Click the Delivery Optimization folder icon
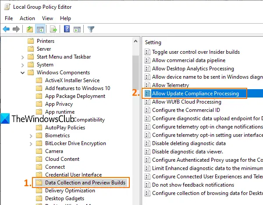 click(39, 191)
